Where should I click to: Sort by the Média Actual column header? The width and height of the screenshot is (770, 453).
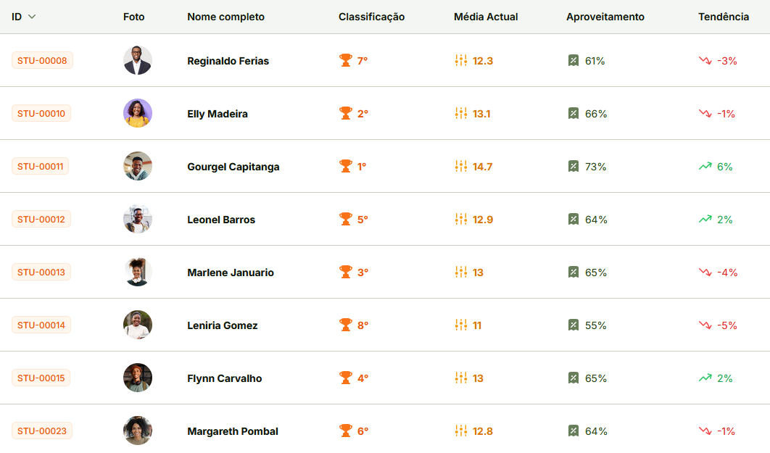[x=486, y=17]
